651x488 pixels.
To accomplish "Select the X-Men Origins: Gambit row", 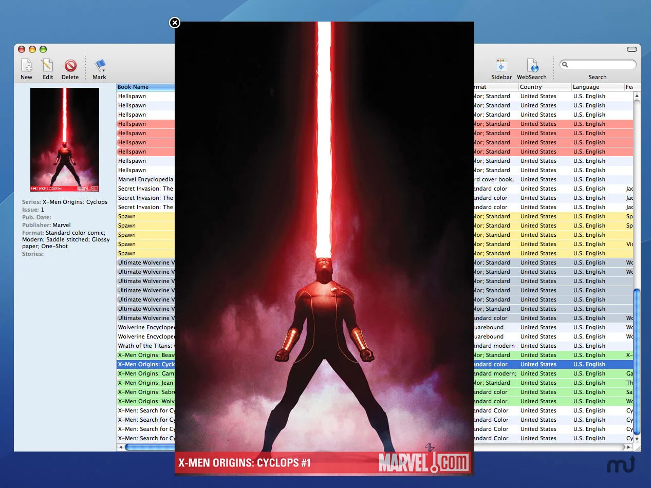I will pos(145,373).
